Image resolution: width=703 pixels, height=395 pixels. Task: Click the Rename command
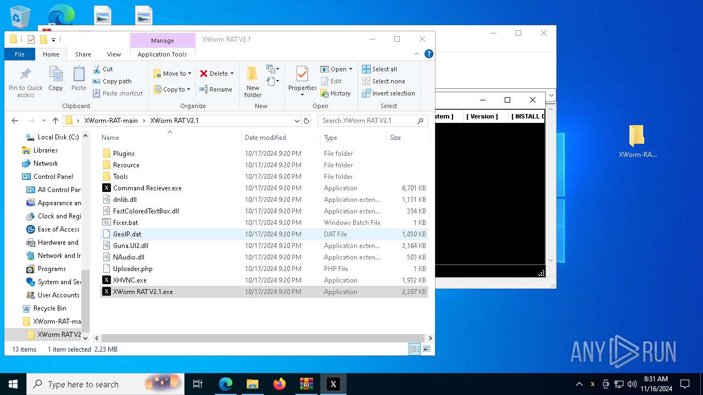(x=215, y=89)
